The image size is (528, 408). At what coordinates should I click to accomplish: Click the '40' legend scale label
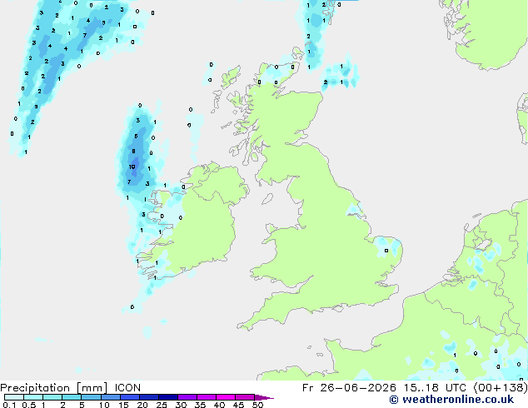pyautogui.click(x=219, y=405)
